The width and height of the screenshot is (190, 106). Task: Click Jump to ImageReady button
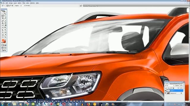[x=4, y=50]
